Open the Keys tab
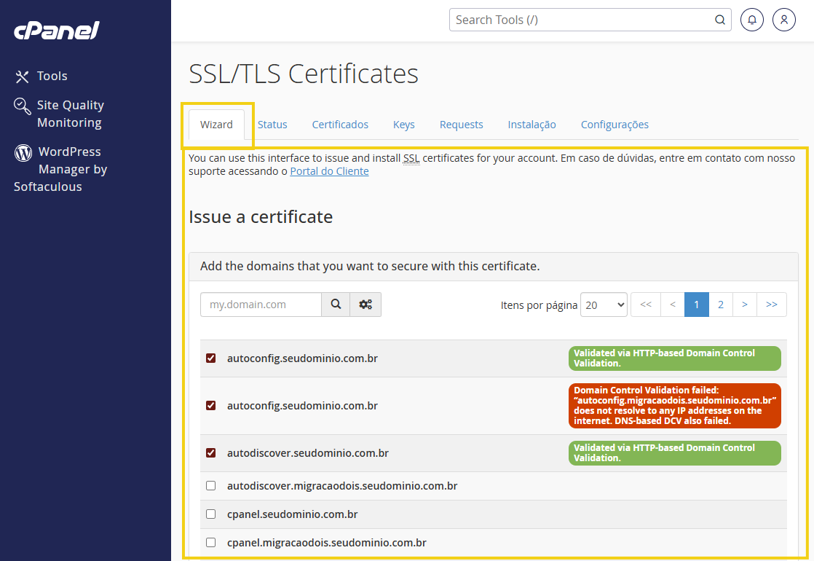The width and height of the screenshot is (814, 561). tap(404, 125)
